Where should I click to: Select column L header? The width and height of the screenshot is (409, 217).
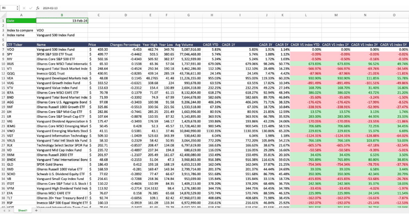pyautogui.click(x=306, y=15)
